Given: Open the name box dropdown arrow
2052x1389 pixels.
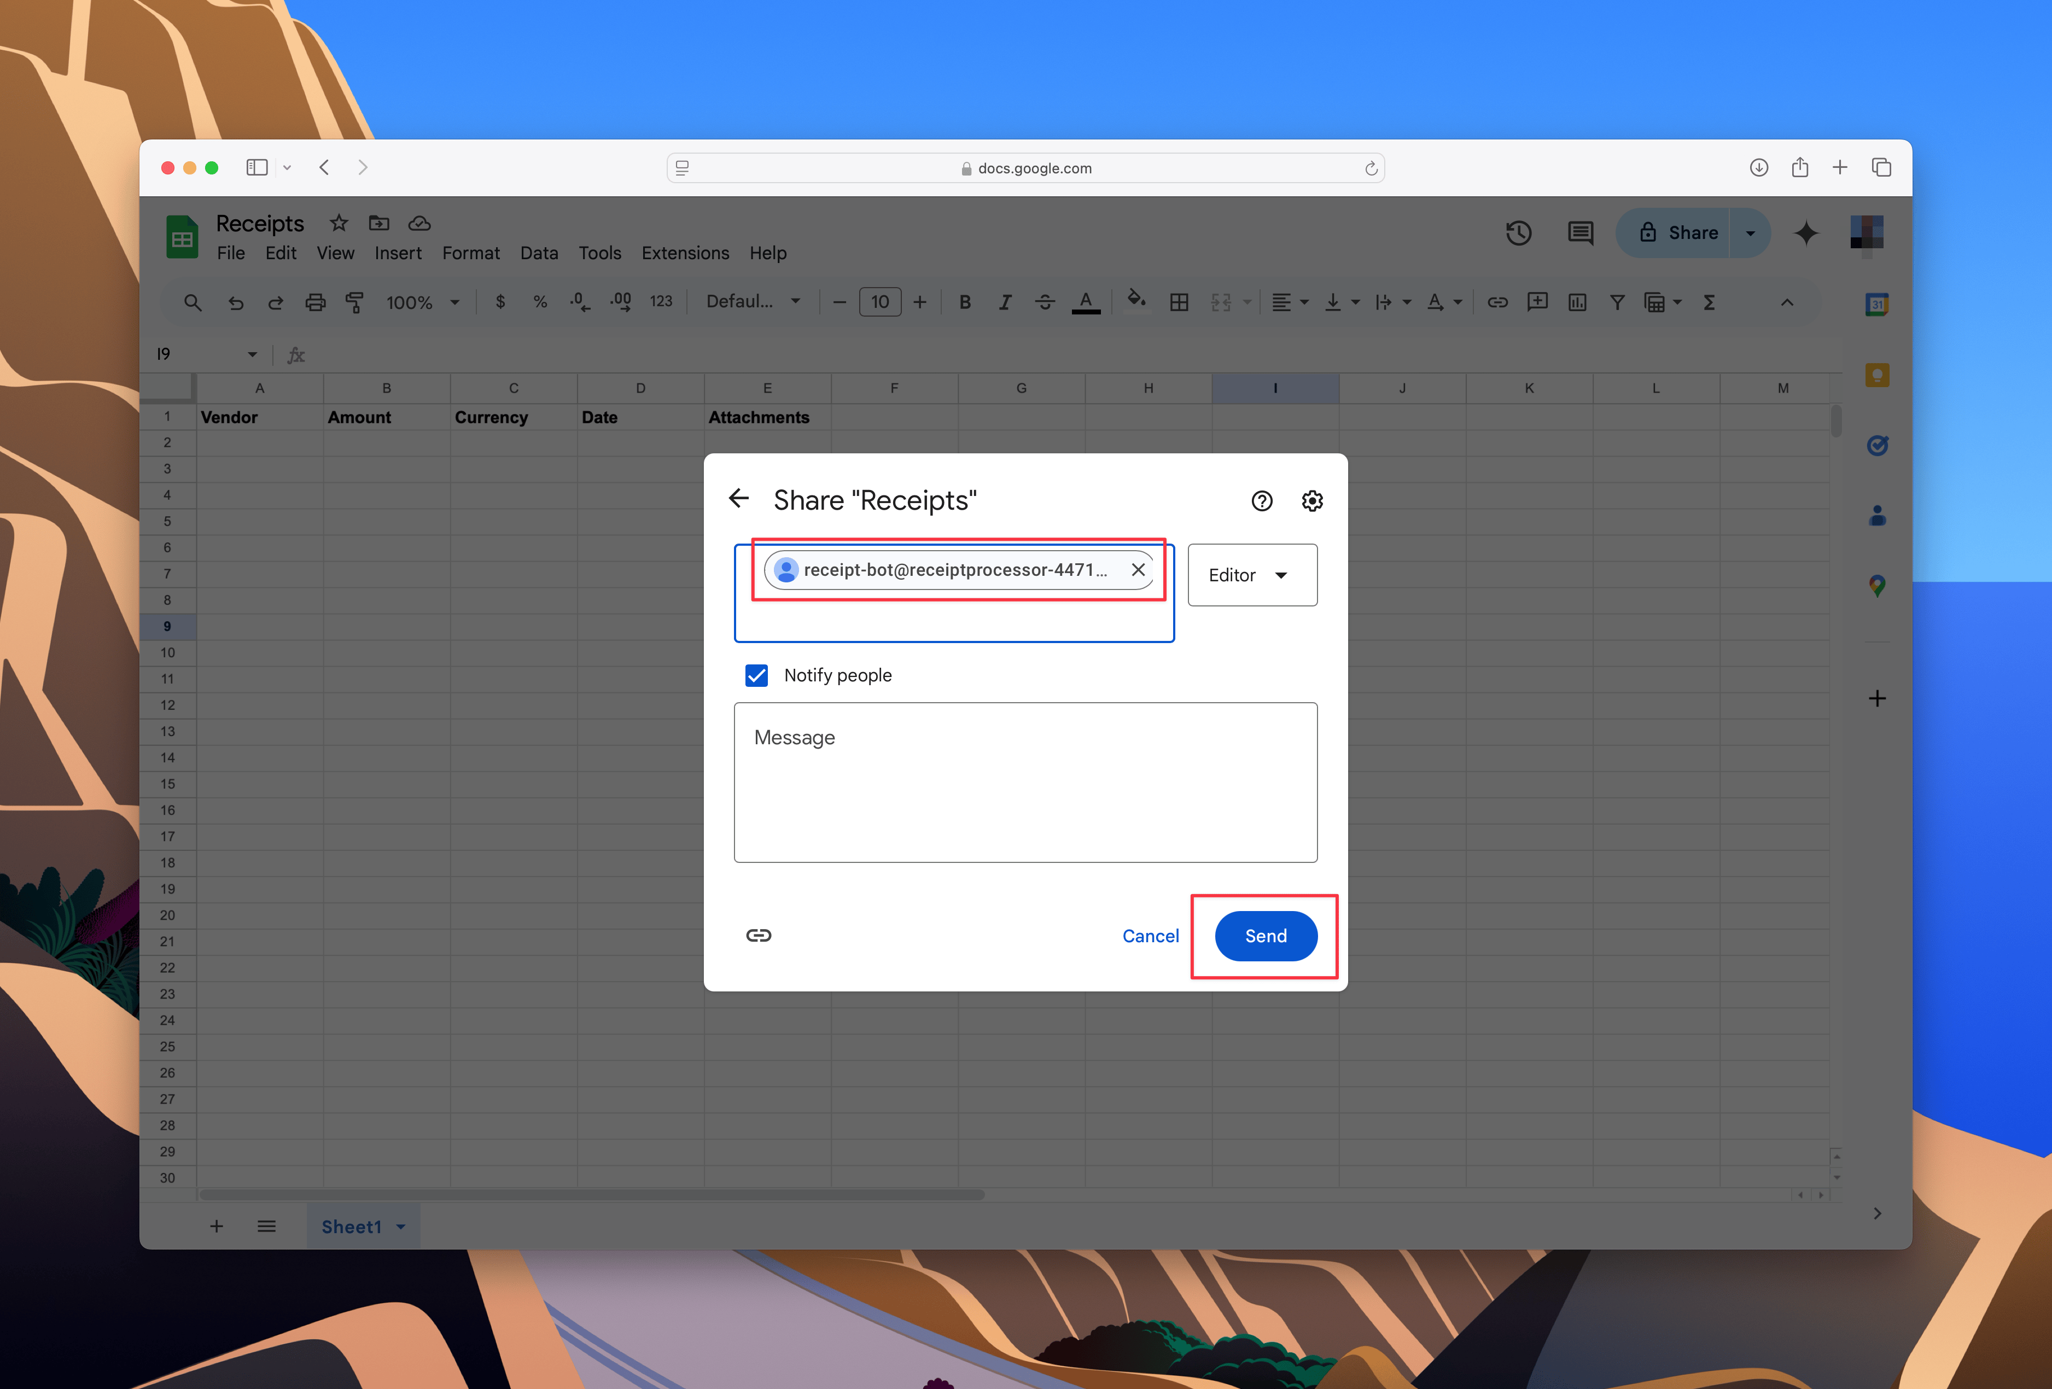Looking at the screenshot, I should (x=253, y=355).
